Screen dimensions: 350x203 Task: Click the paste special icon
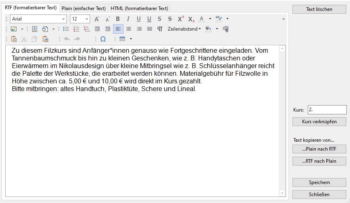point(45,39)
